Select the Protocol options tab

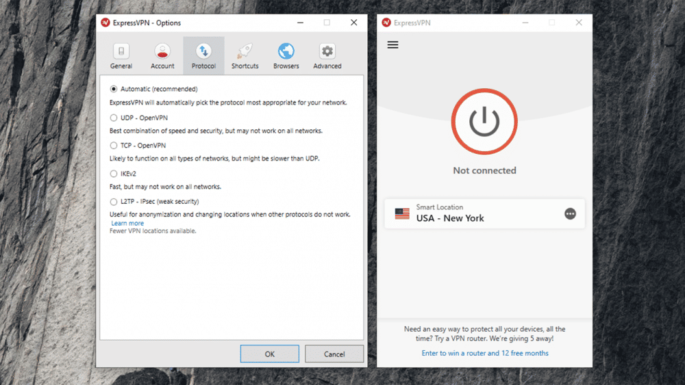(x=203, y=56)
